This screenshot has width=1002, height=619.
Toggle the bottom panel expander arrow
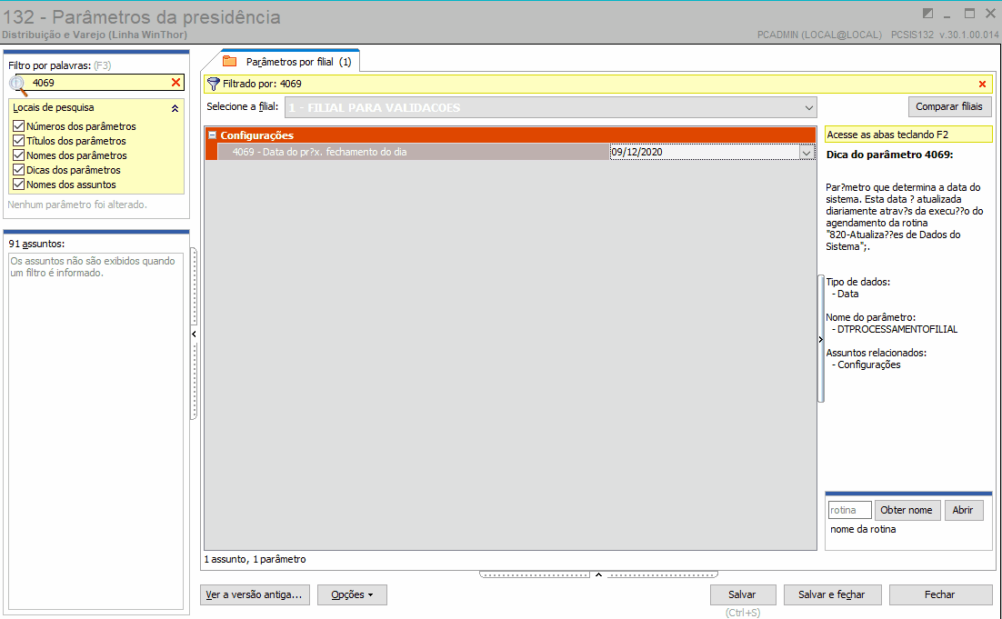[599, 575]
